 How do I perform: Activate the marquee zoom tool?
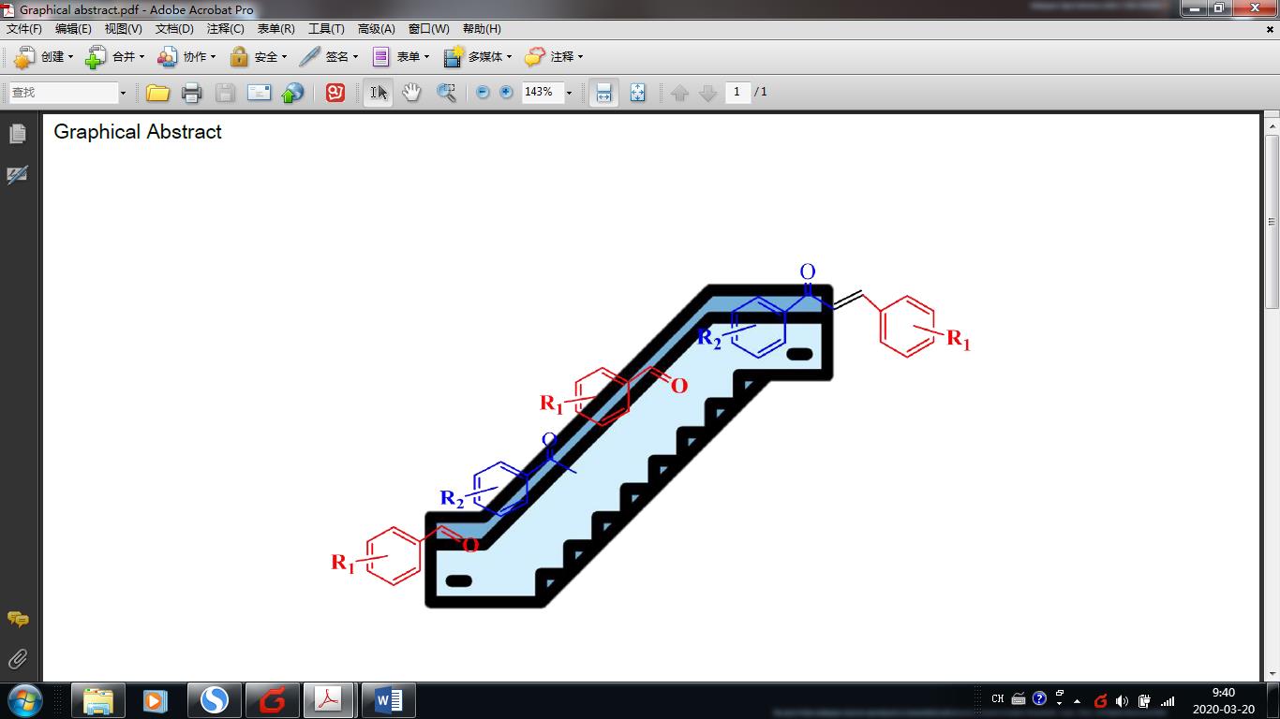(446, 93)
